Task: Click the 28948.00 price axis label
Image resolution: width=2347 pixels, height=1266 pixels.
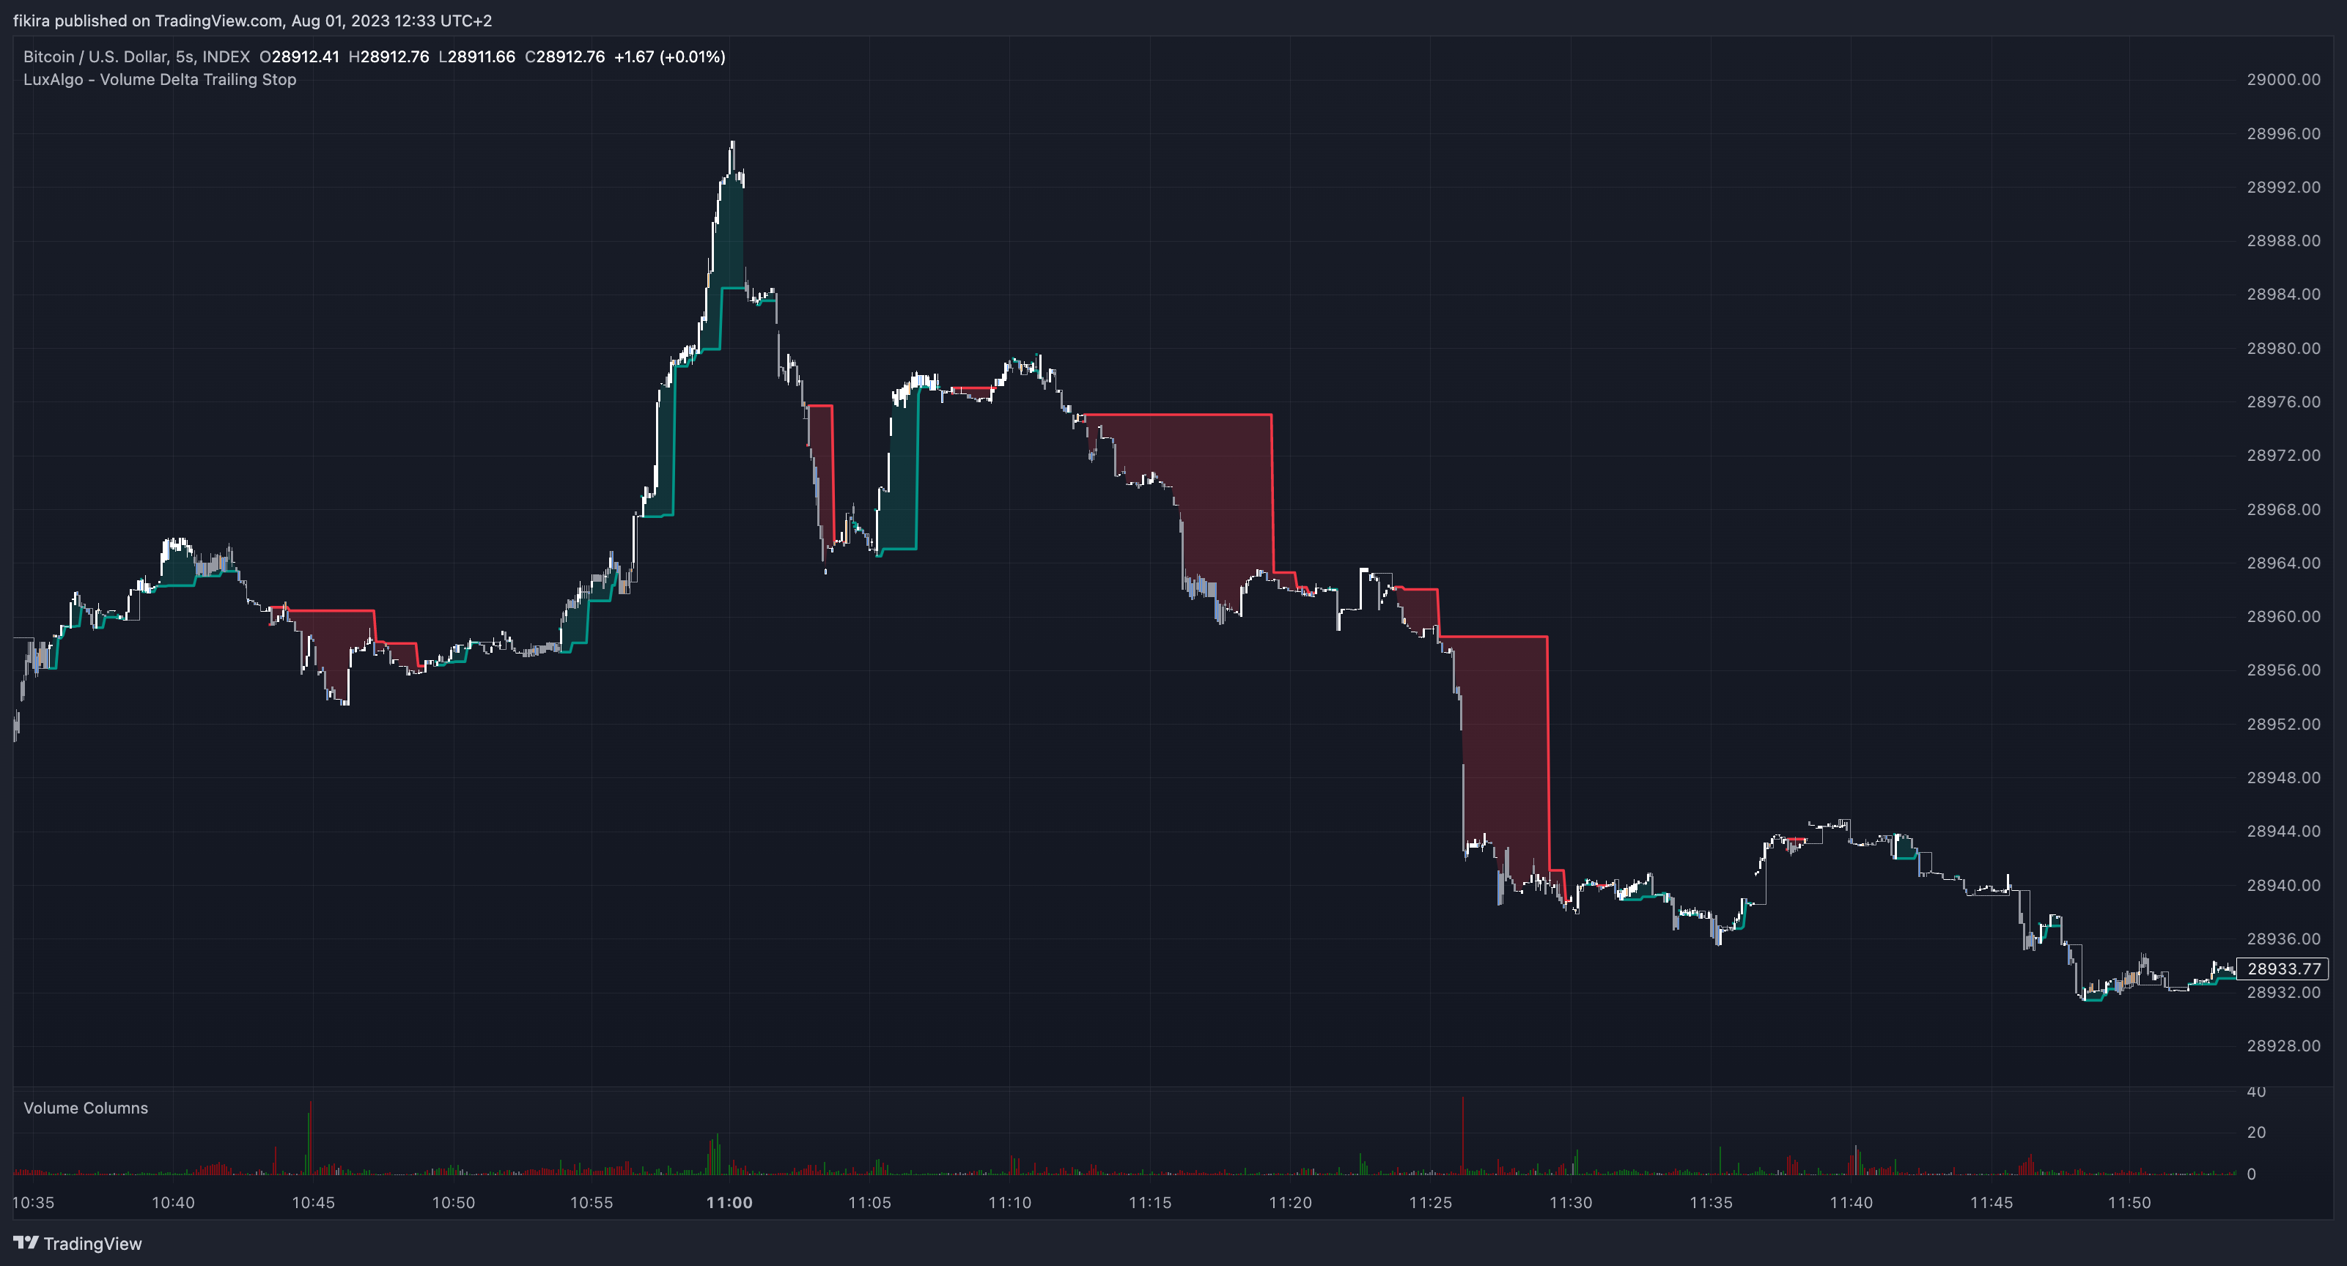Action: click(x=2283, y=778)
